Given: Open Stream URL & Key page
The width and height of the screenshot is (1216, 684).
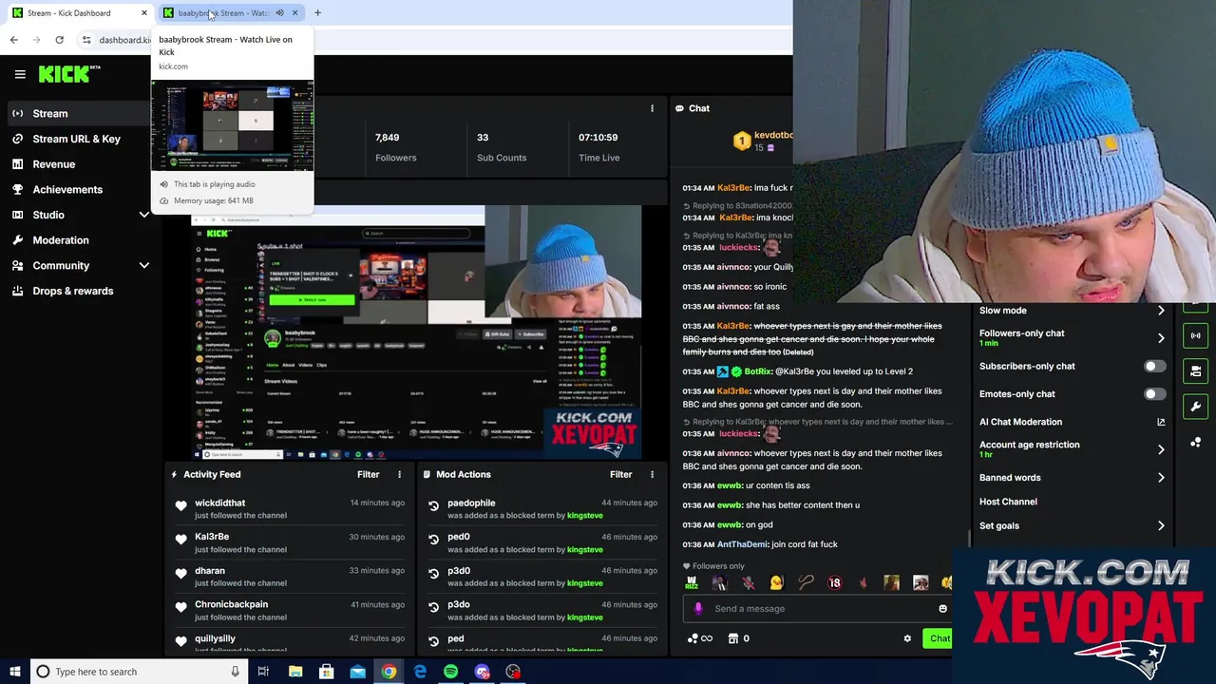Looking at the screenshot, I should [x=76, y=139].
